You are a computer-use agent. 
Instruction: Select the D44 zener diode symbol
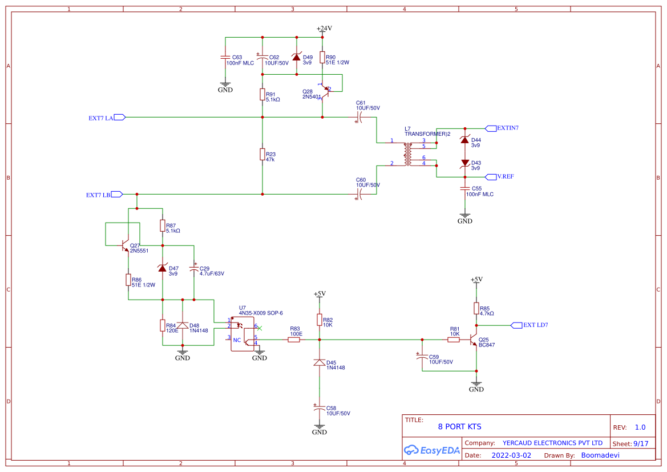(x=465, y=140)
